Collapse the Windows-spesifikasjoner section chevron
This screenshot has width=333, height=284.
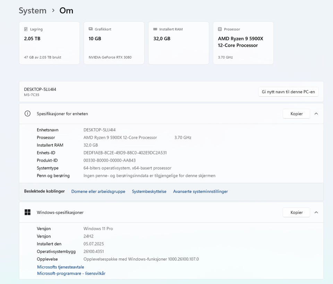316,213
